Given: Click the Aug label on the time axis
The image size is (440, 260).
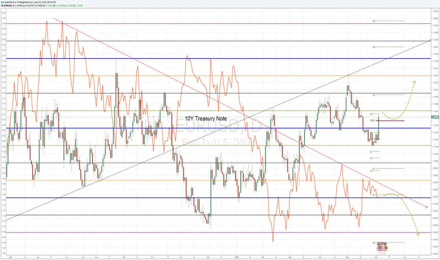Looking at the screenshot, I should pos(96,257).
